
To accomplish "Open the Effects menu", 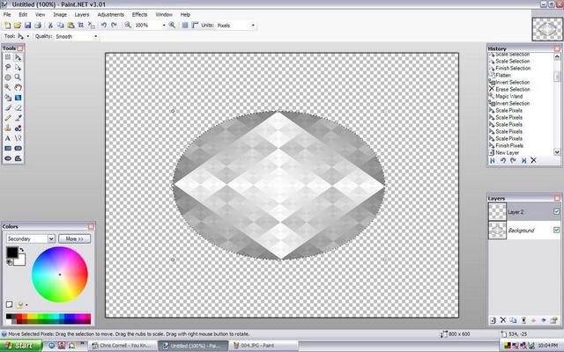I will click(139, 14).
